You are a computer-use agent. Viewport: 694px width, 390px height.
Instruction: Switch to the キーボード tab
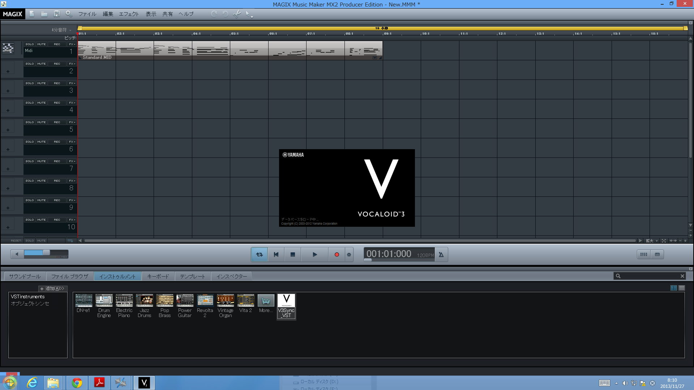tap(158, 276)
